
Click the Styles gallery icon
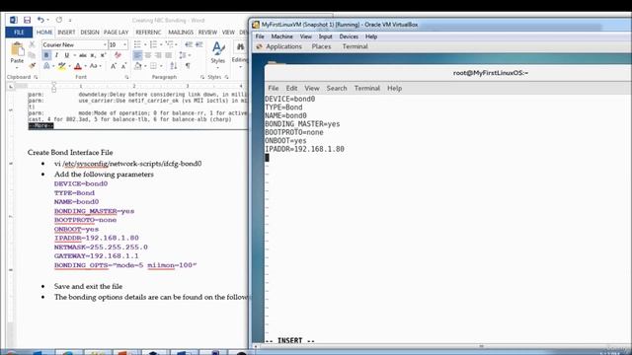[218, 48]
